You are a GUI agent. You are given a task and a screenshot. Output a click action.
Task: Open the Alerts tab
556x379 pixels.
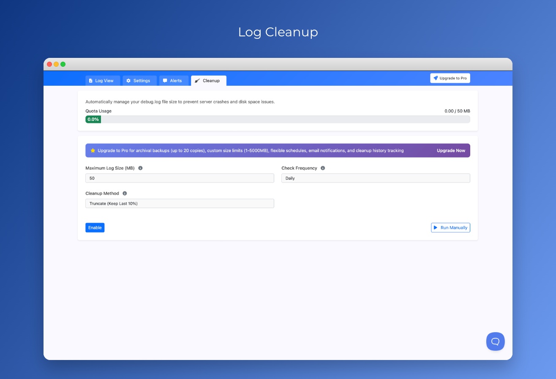(174, 81)
